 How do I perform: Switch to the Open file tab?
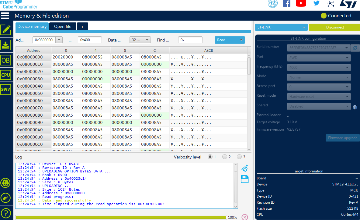tap(63, 27)
